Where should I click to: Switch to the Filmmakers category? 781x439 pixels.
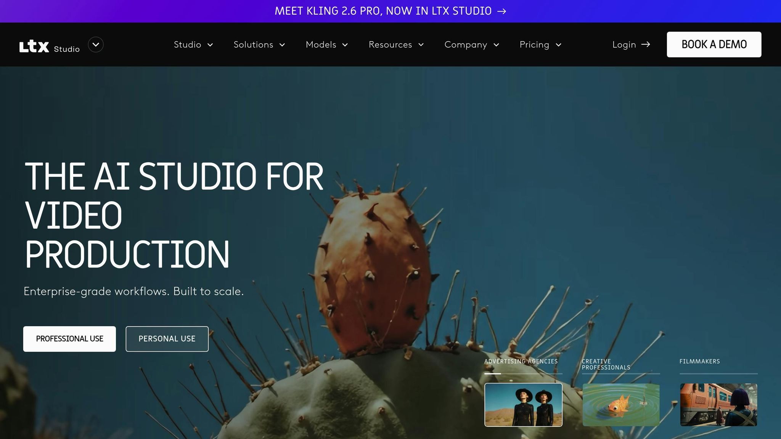click(x=699, y=361)
